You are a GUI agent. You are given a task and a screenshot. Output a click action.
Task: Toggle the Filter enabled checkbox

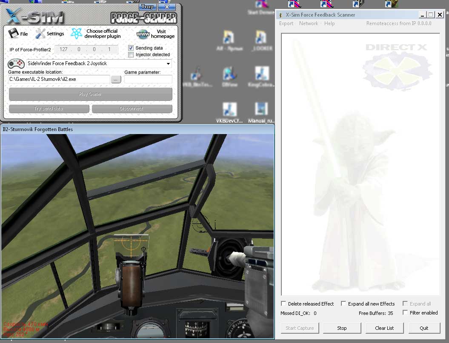[406, 313]
